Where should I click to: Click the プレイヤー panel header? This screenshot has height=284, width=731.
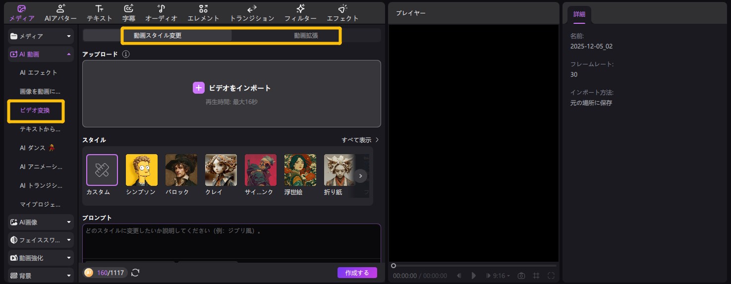411,13
